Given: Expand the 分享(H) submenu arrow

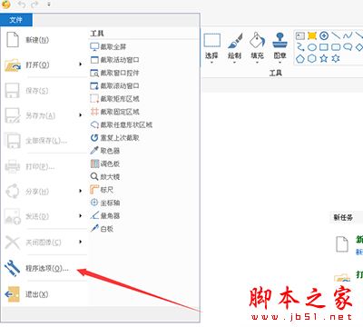Looking at the screenshot, I should point(80,191).
